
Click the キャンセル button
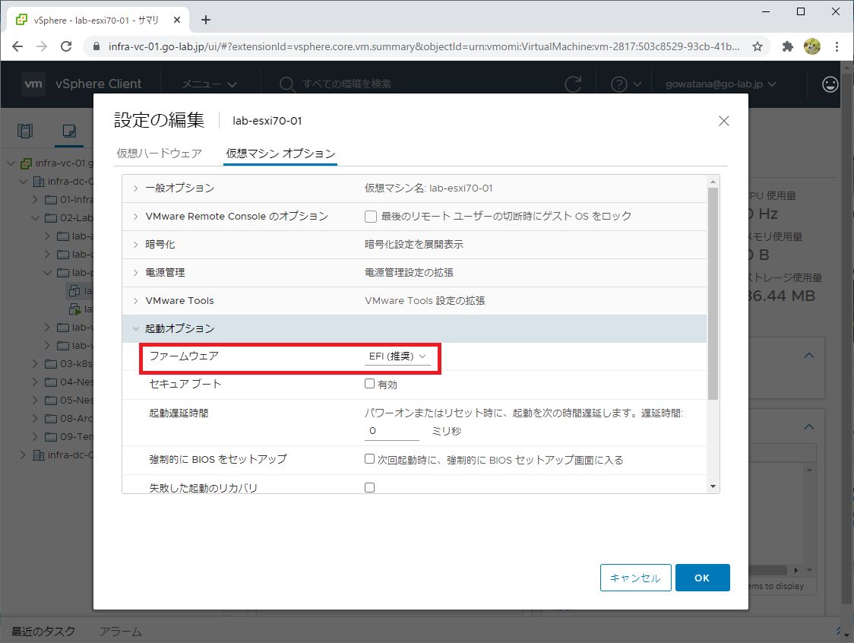tap(635, 578)
